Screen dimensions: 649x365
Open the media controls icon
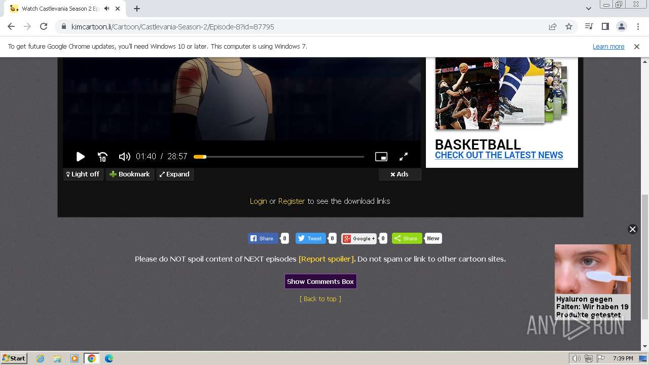(x=589, y=26)
